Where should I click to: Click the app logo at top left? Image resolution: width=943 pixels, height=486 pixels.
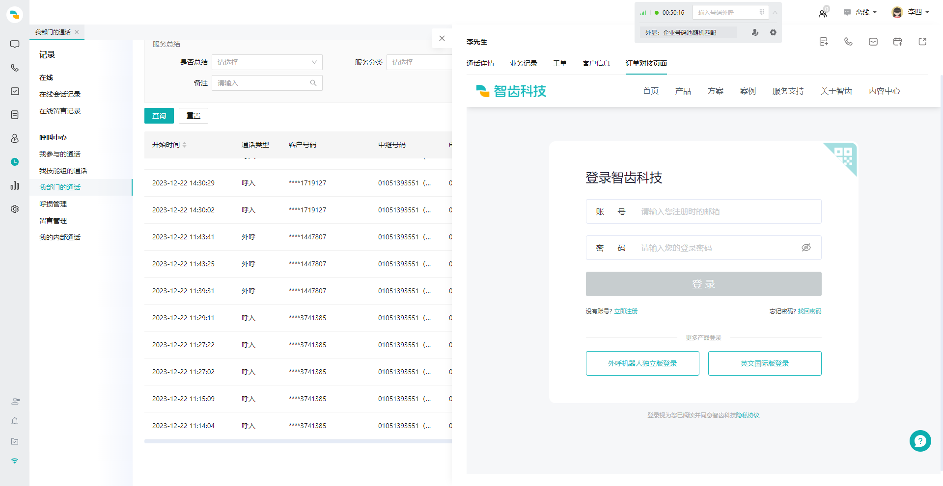point(15,15)
